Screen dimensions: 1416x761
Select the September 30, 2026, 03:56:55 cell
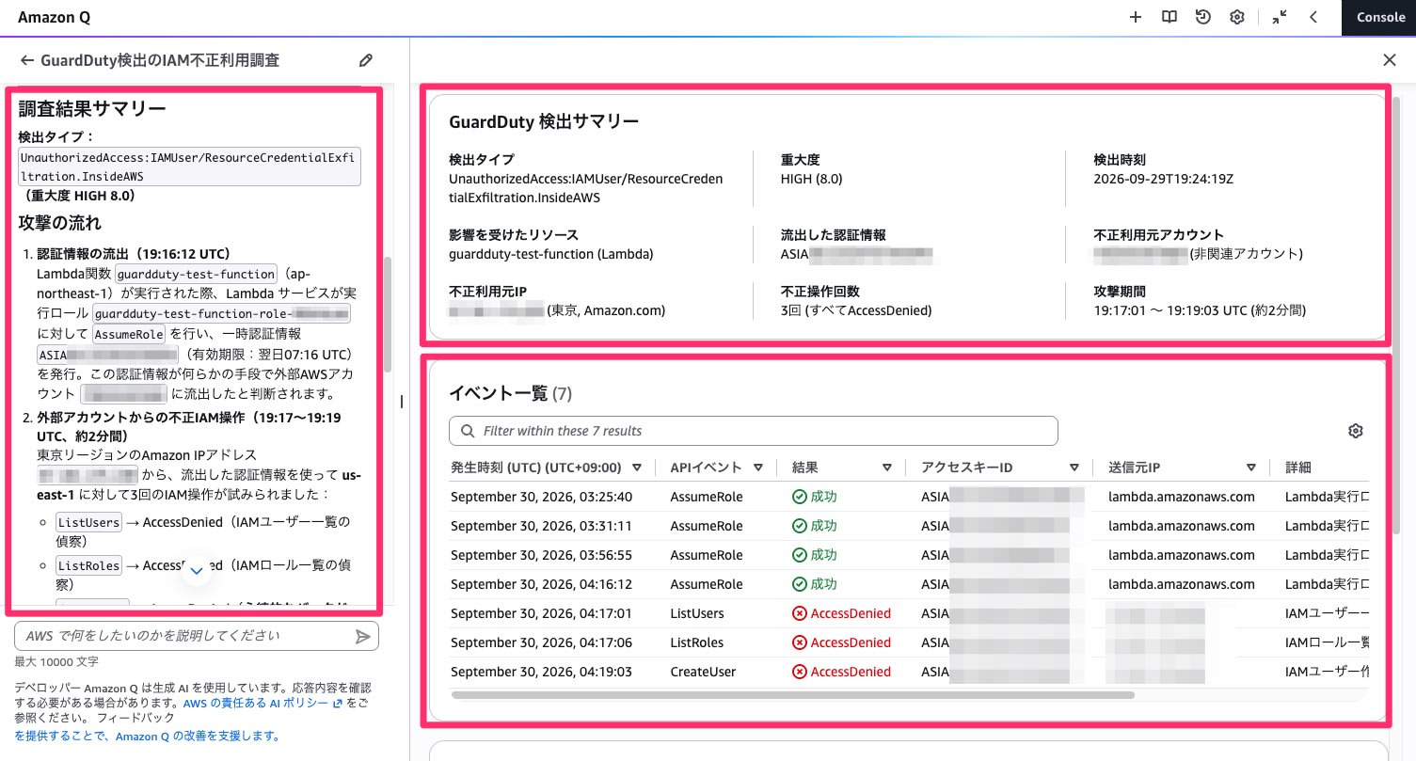[x=541, y=555]
